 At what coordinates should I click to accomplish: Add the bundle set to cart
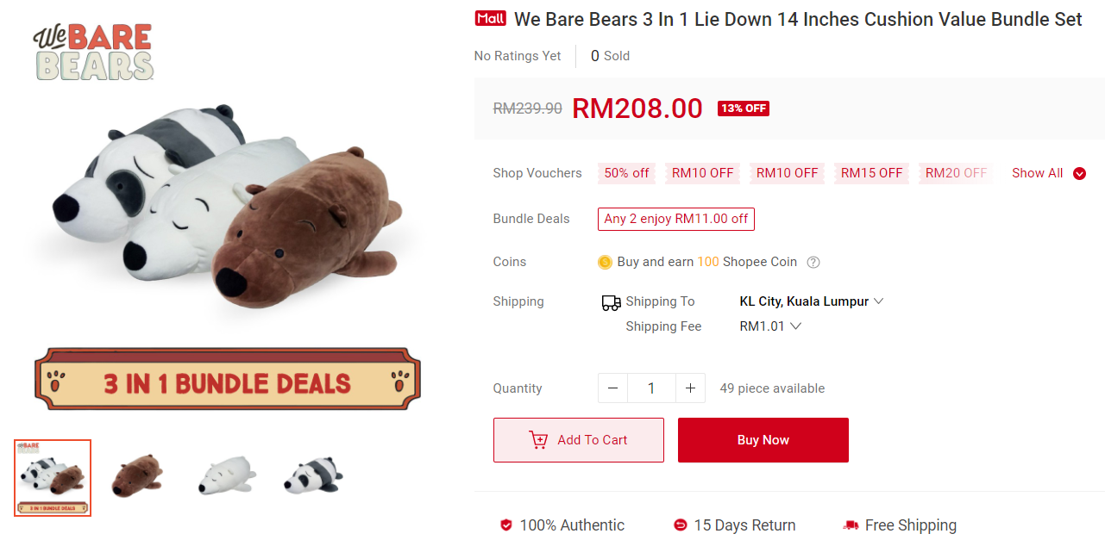tap(579, 440)
